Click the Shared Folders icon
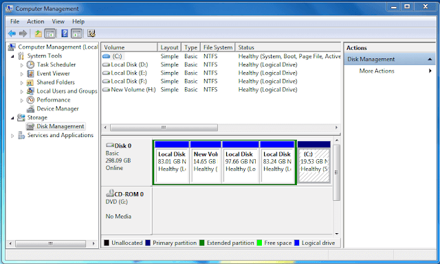The image size is (440, 264). tap(30, 82)
